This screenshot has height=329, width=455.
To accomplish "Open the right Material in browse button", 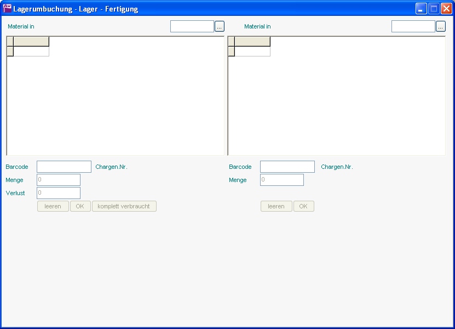I will (x=441, y=26).
